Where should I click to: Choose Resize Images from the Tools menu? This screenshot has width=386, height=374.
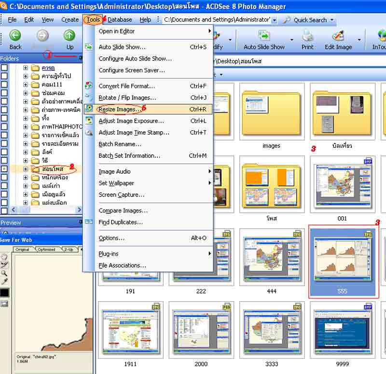[x=148, y=109]
